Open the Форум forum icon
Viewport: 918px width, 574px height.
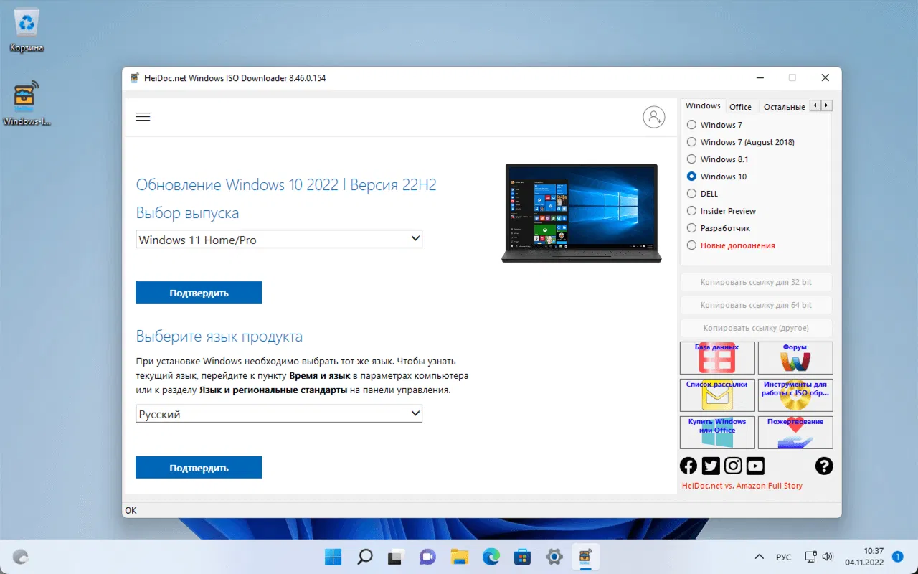795,358
